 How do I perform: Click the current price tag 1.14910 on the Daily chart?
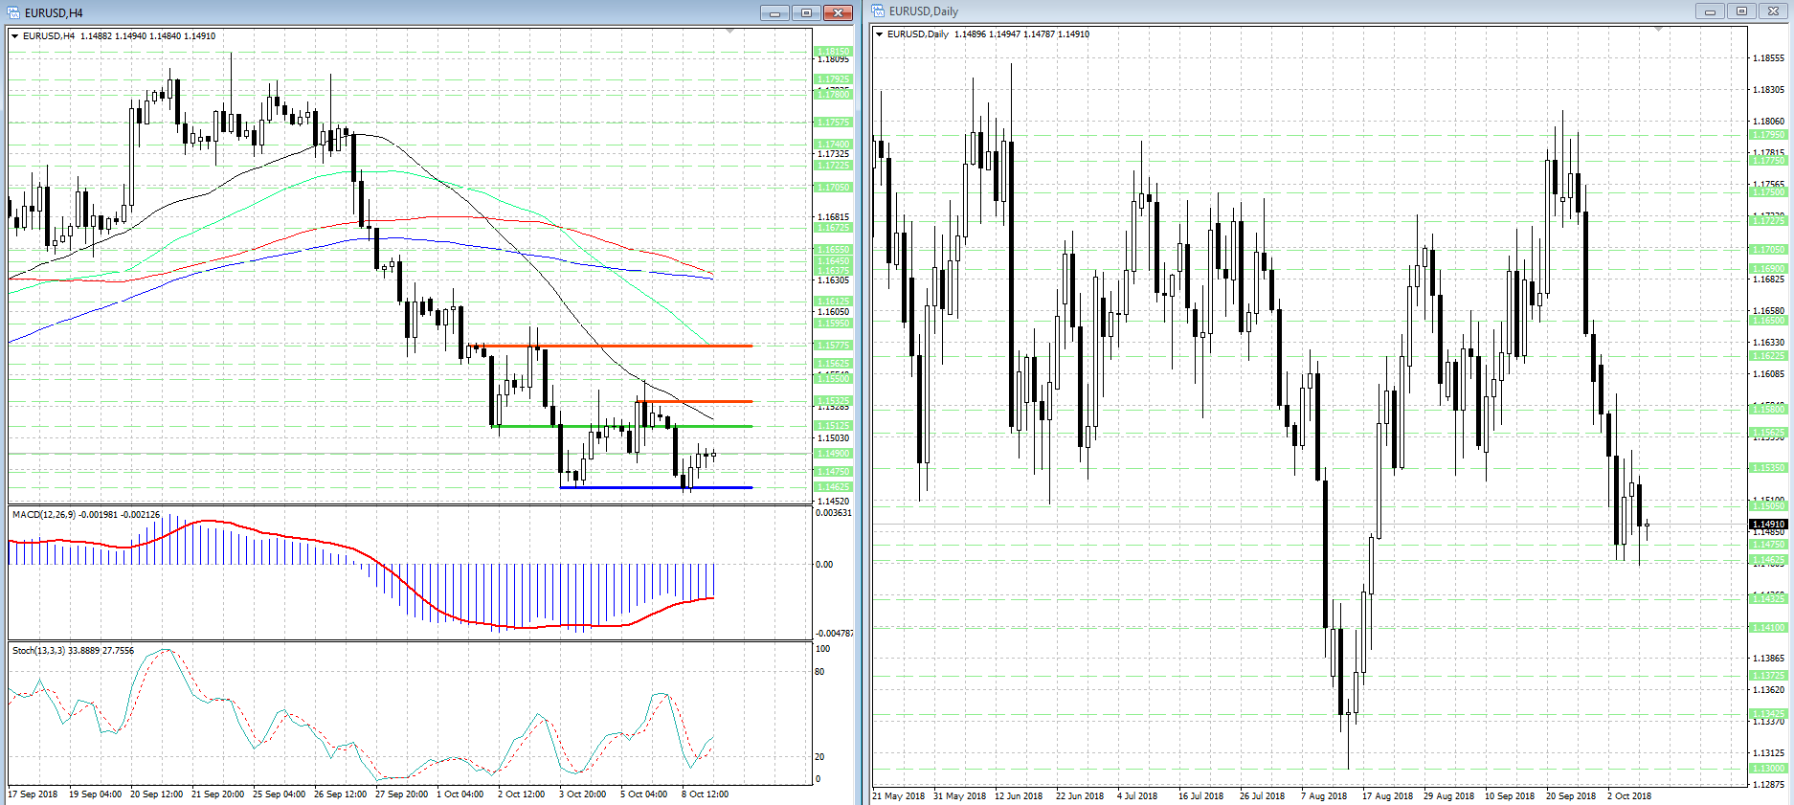1769,525
